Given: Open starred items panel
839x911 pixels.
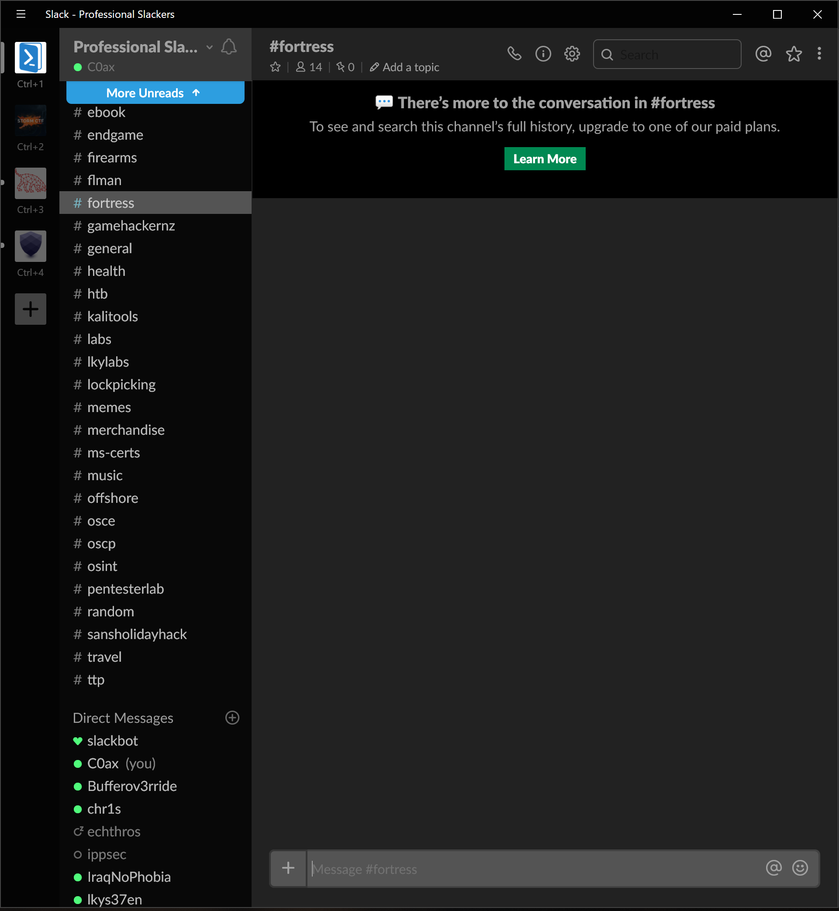Looking at the screenshot, I should tap(794, 54).
